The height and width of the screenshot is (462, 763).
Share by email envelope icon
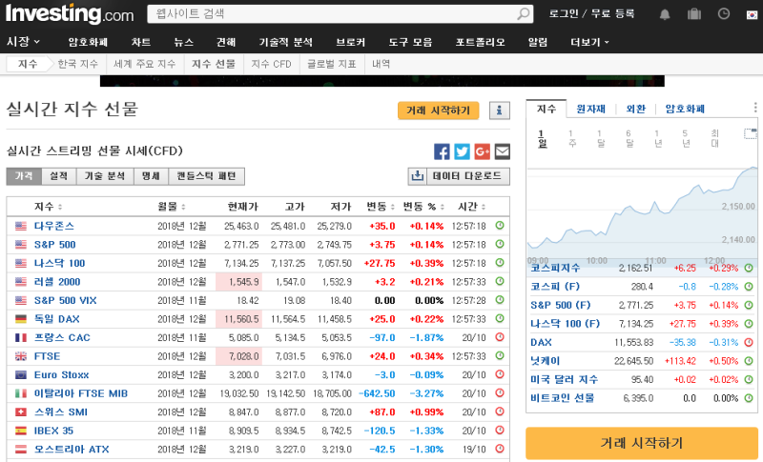point(503,151)
